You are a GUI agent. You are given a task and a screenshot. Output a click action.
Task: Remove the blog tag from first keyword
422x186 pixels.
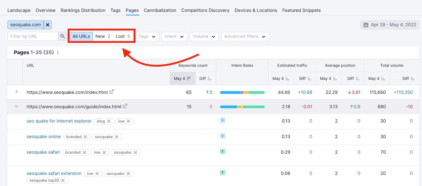[x=109, y=121]
